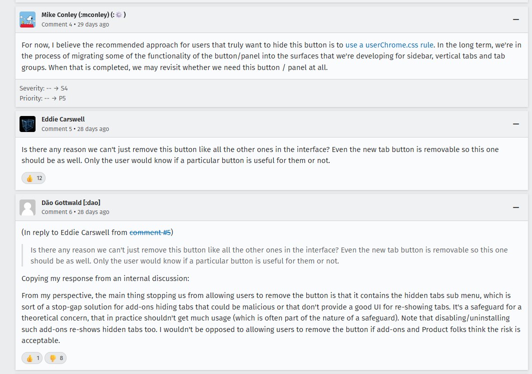Screen dimensions: 532x374
Task: Toggle thumbs-up reaction on Comment 6
Action: [33, 358]
